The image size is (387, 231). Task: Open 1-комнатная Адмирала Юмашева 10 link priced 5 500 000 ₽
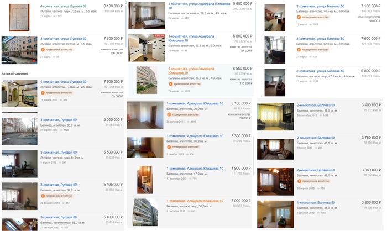point(191,38)
